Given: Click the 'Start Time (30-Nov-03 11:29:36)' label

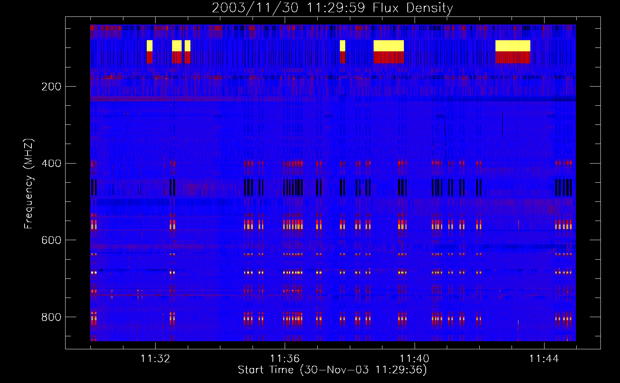Looking at the screenshot, I should click(332, 370).
